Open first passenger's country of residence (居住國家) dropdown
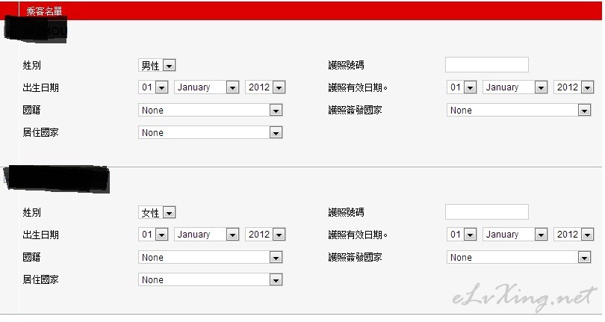Viewport: 605px width, 322px height. (211, 132)
